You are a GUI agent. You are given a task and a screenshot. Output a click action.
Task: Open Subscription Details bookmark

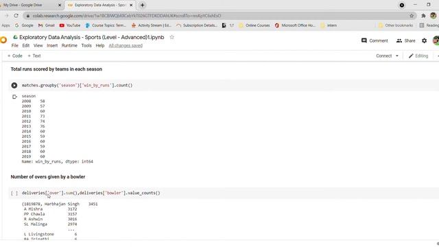point(197,25)
